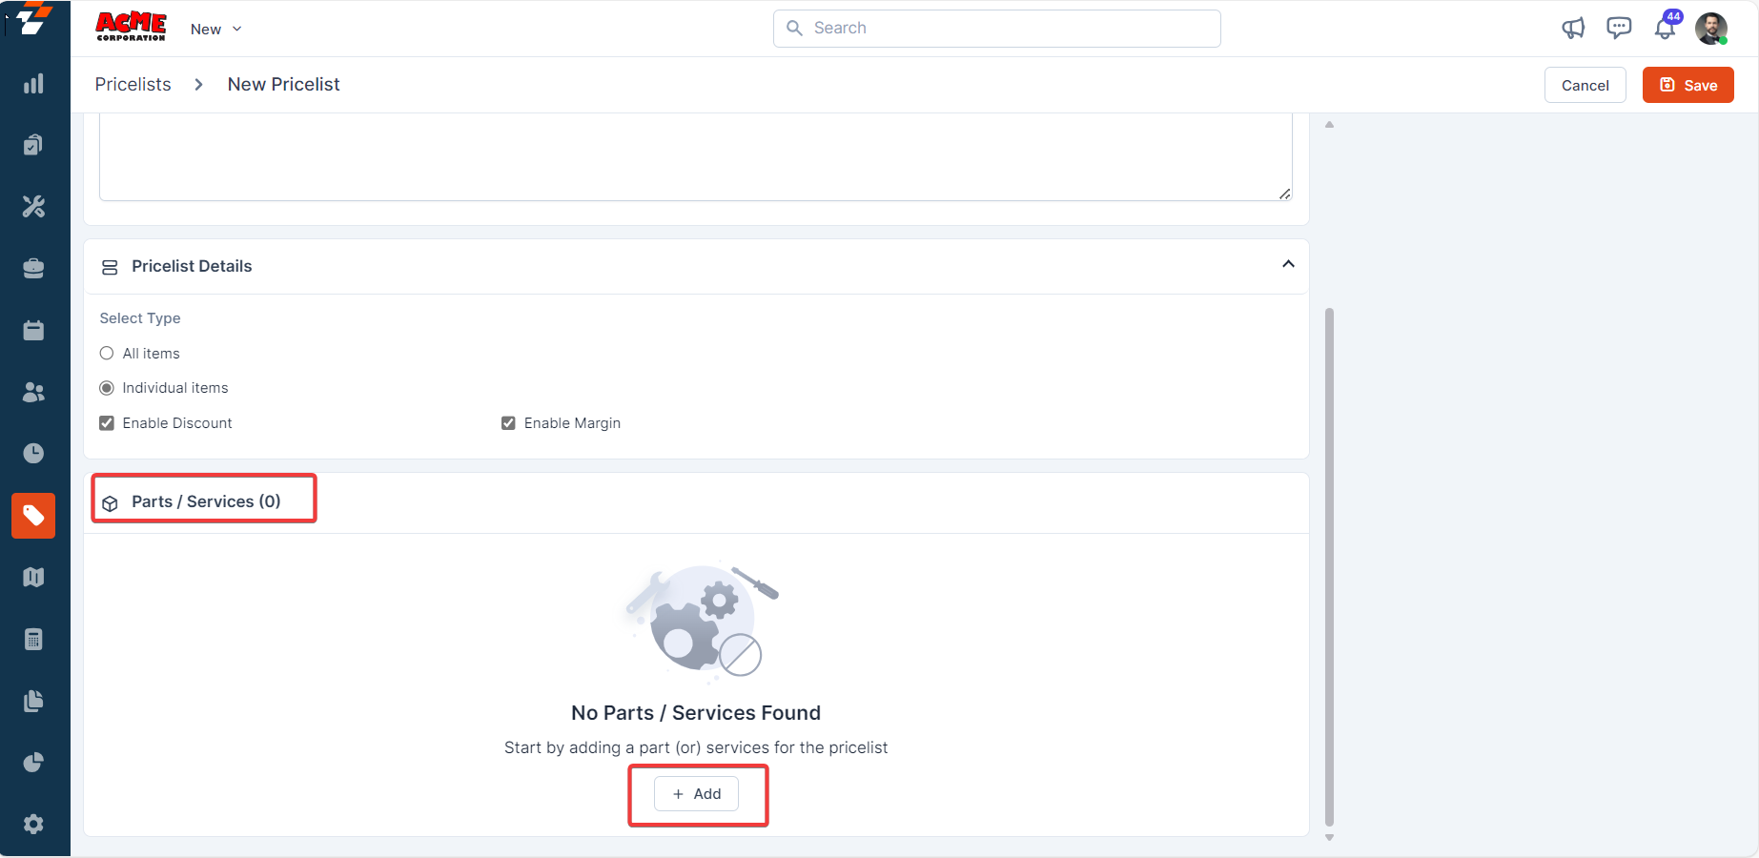
Task: Click the notifications bell icon
Action: pyautogui.click(x=1665, y=29)
